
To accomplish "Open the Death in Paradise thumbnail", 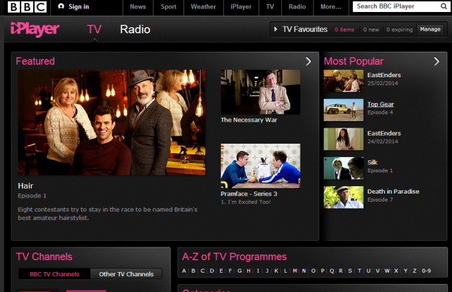I will click(x=344, y=198).
